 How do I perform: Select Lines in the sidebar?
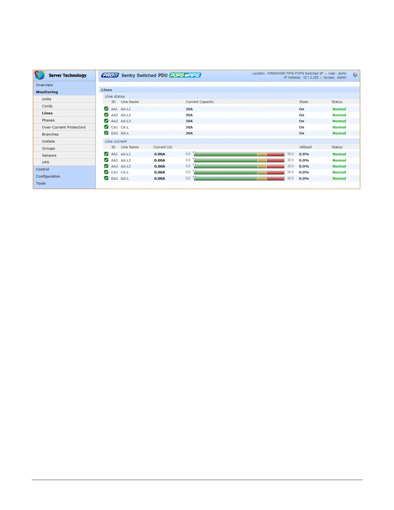(47, 113)
